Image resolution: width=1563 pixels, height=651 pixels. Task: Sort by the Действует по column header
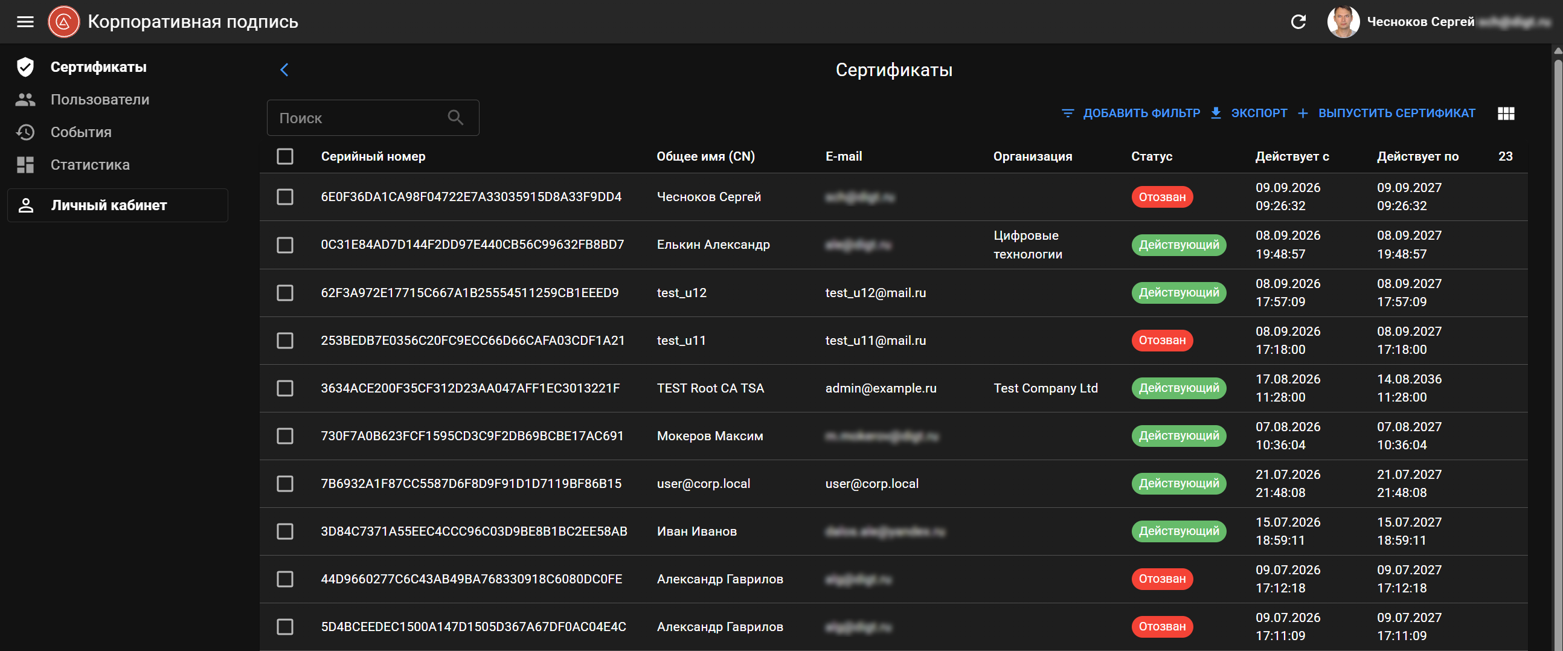tap(1417, 156)
